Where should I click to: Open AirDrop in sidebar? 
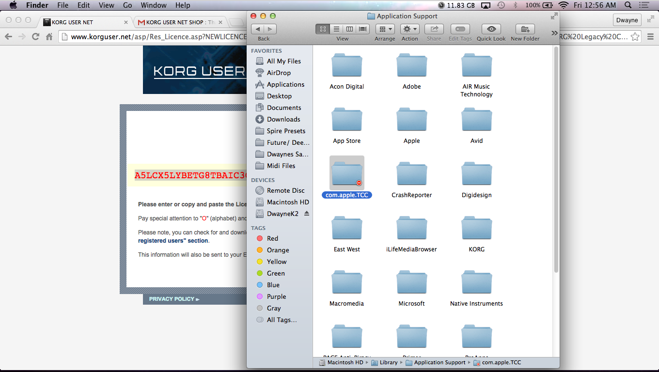(x=279, y=73)
